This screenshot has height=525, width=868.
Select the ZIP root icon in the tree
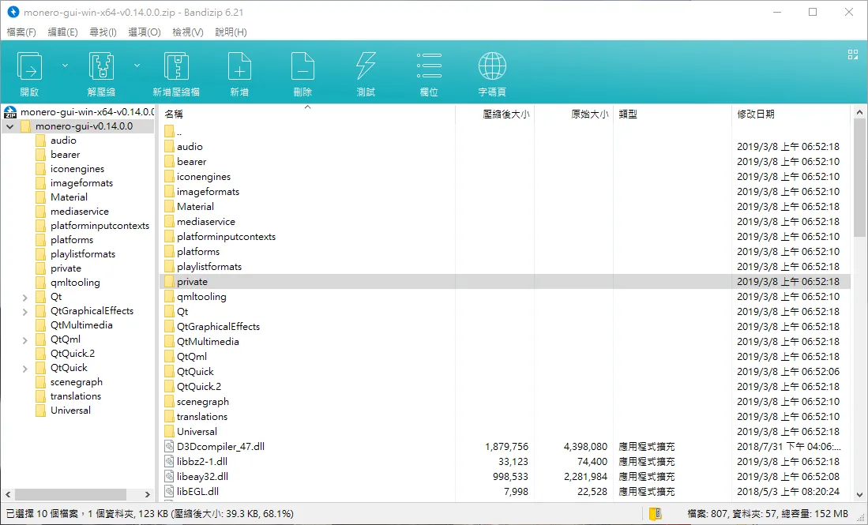tap(10, 112)
